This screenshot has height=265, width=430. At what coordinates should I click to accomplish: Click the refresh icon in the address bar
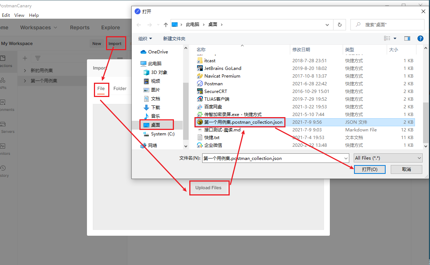pyautogui.click(x=339, y=25)
